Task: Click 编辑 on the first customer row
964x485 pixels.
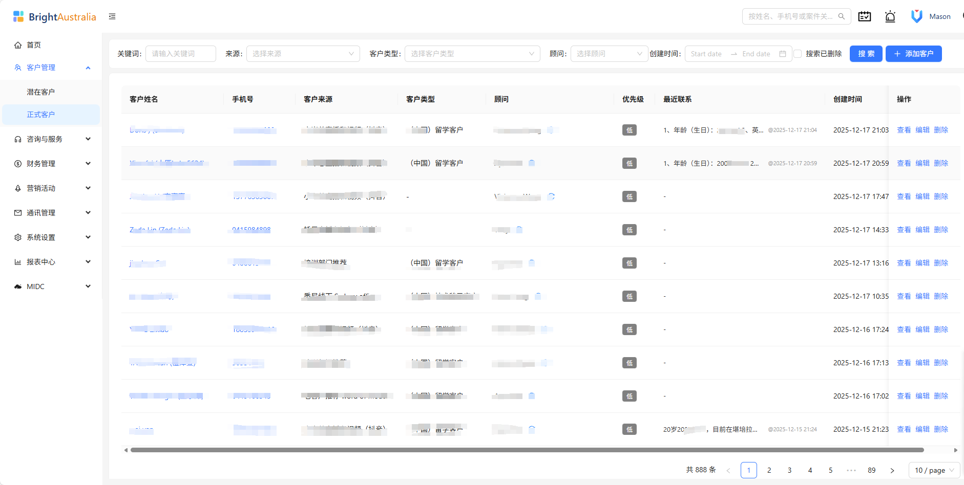Action: [x=923, y=130]
